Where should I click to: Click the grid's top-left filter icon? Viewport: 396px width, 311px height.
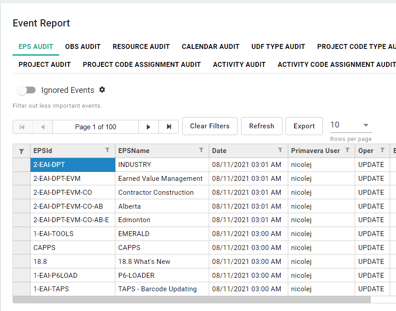point(22,151)
